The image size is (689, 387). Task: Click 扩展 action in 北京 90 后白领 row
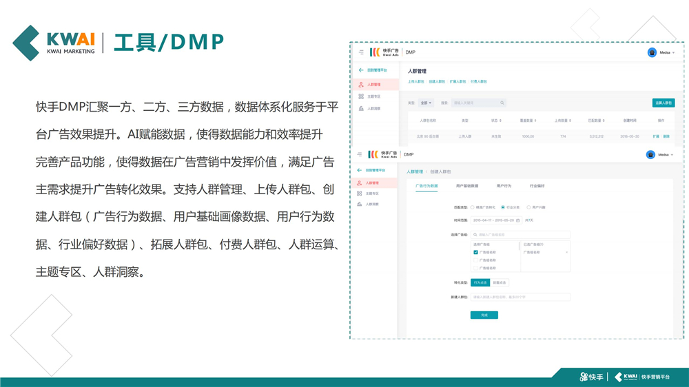click(656, 136)
